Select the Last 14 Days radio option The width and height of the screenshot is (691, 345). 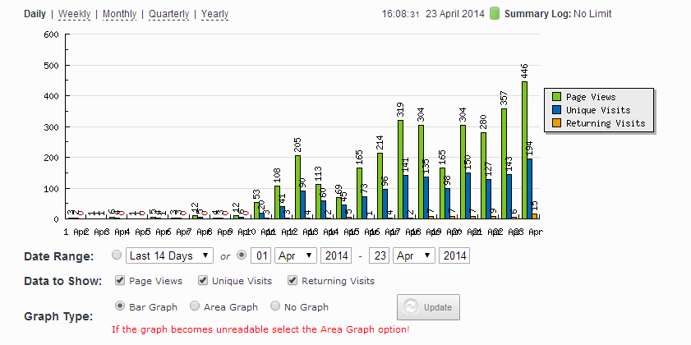click(117, 255)
